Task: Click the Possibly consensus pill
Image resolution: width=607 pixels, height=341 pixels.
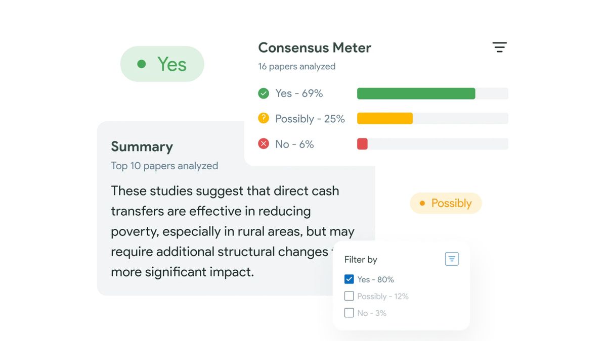Action: [446, 203]
